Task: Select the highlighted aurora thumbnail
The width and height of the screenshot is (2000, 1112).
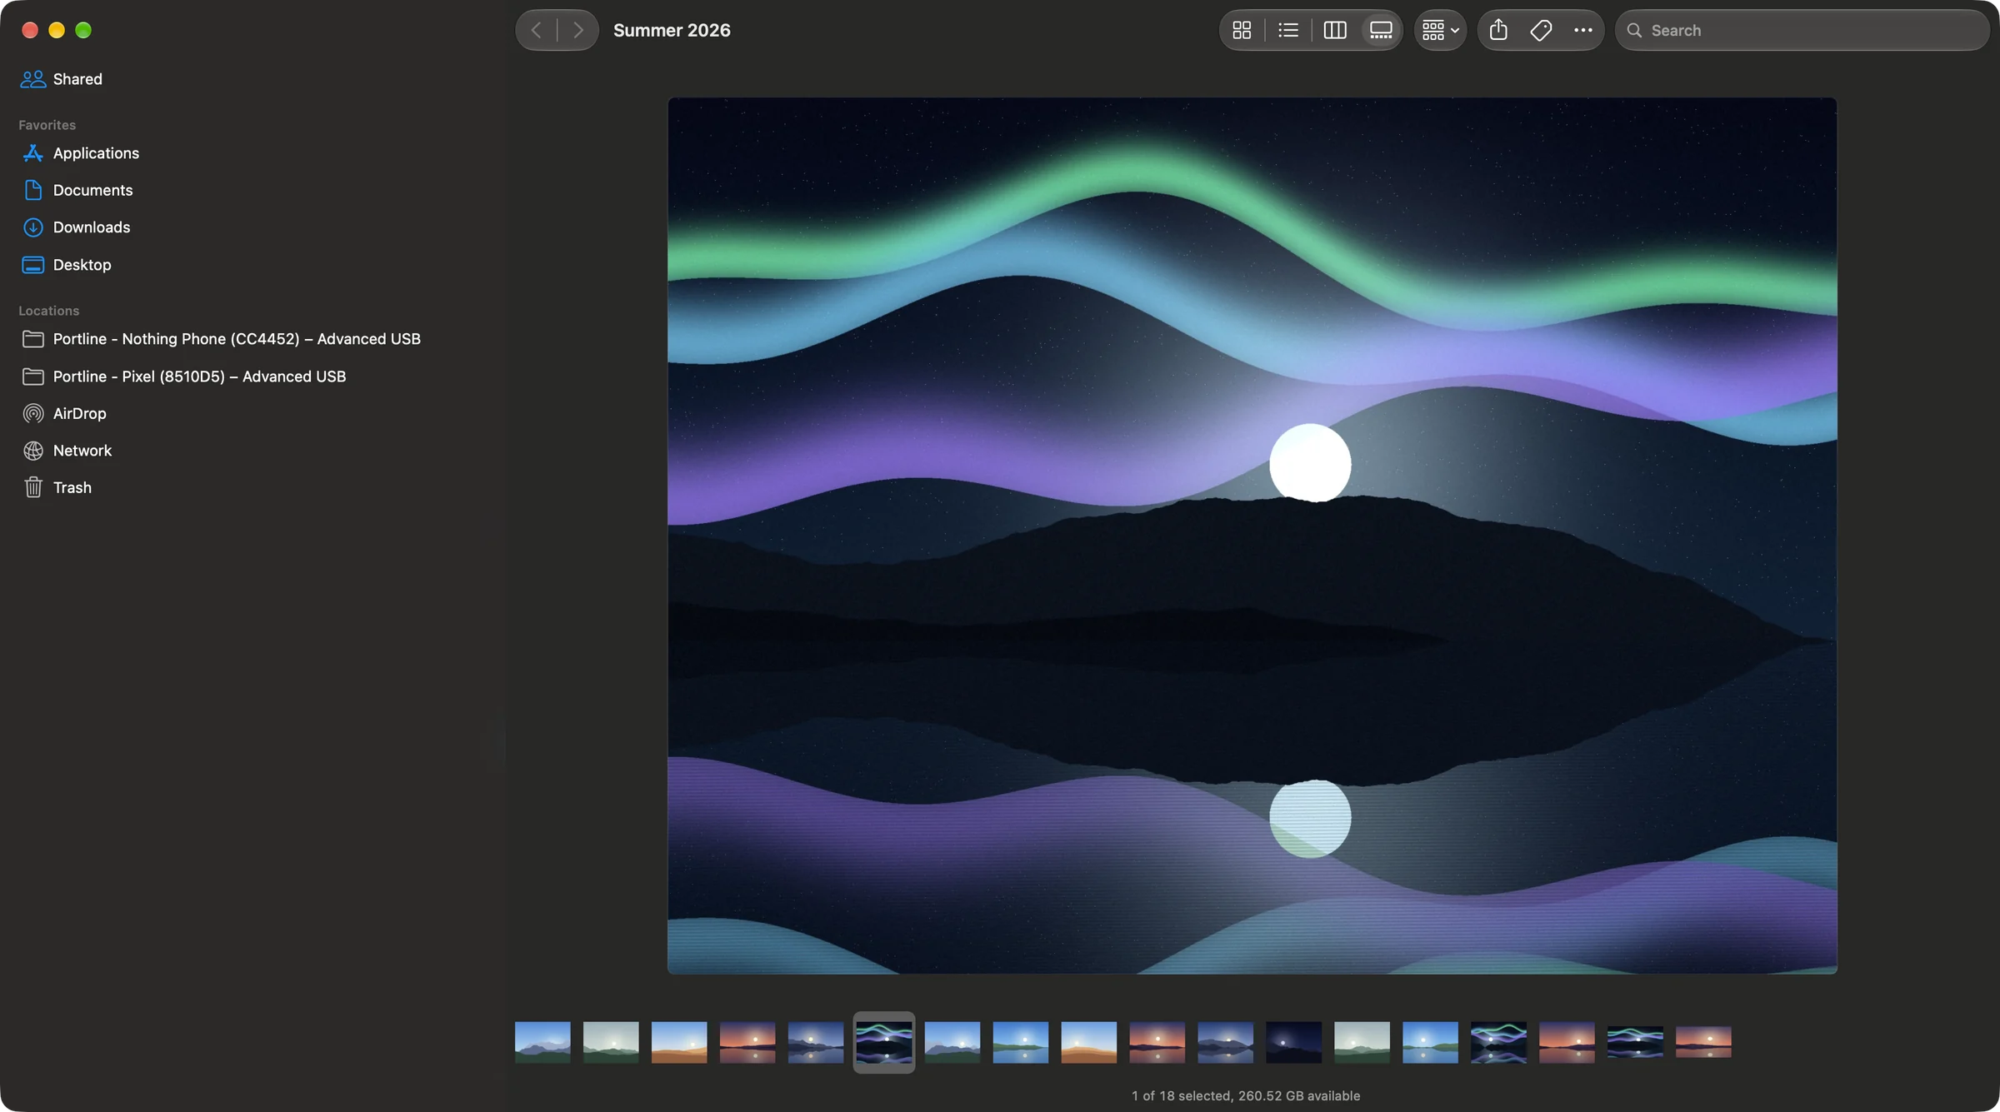Action: [884, 1042]
